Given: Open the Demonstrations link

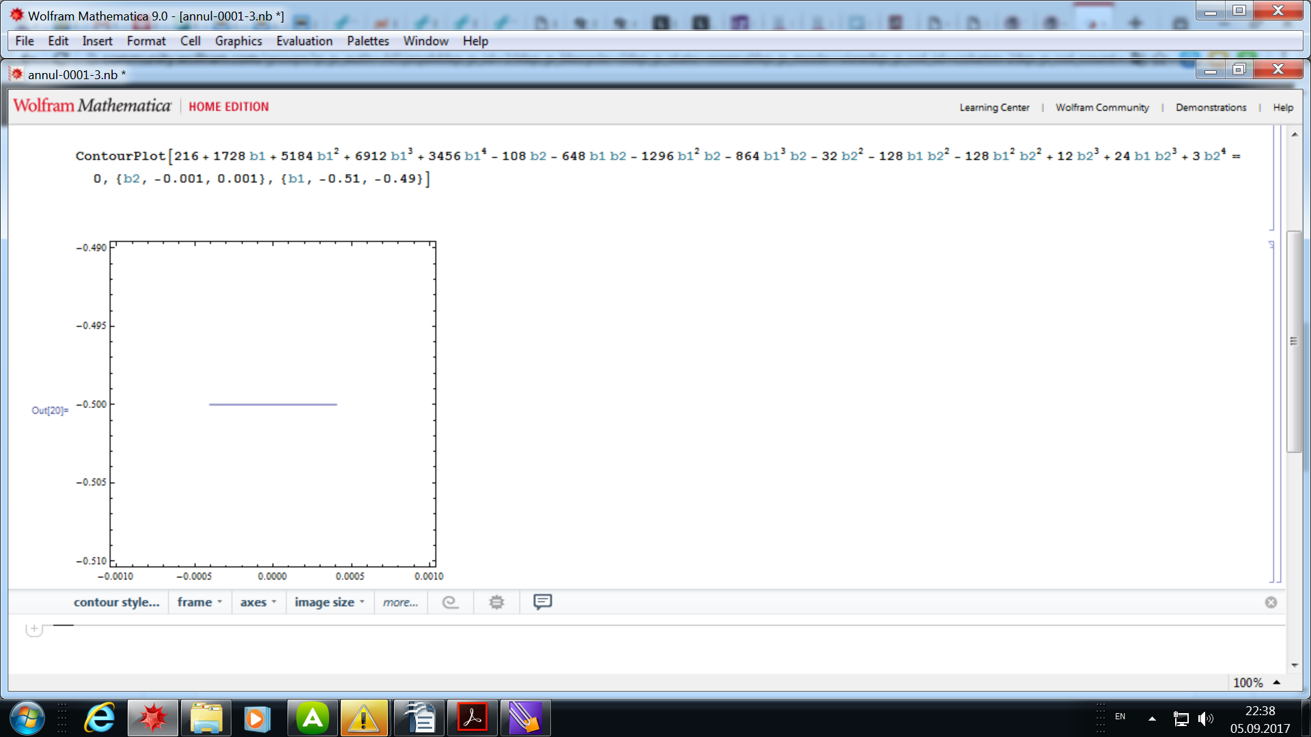Looking at the screenshot, I should (1211, 107).
